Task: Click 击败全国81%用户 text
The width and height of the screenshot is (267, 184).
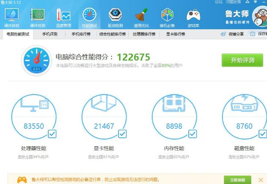Action: [103, 157]
